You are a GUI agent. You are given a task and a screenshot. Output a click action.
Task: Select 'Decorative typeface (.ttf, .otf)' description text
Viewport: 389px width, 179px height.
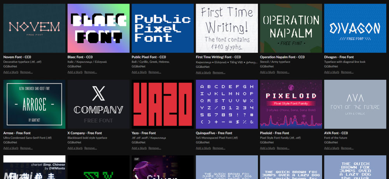[x=22, y=62]
